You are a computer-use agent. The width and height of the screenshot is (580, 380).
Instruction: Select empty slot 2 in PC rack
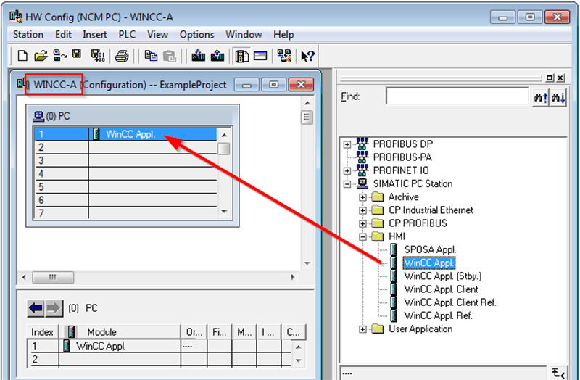pyautogui.click(x=125, y=147)
